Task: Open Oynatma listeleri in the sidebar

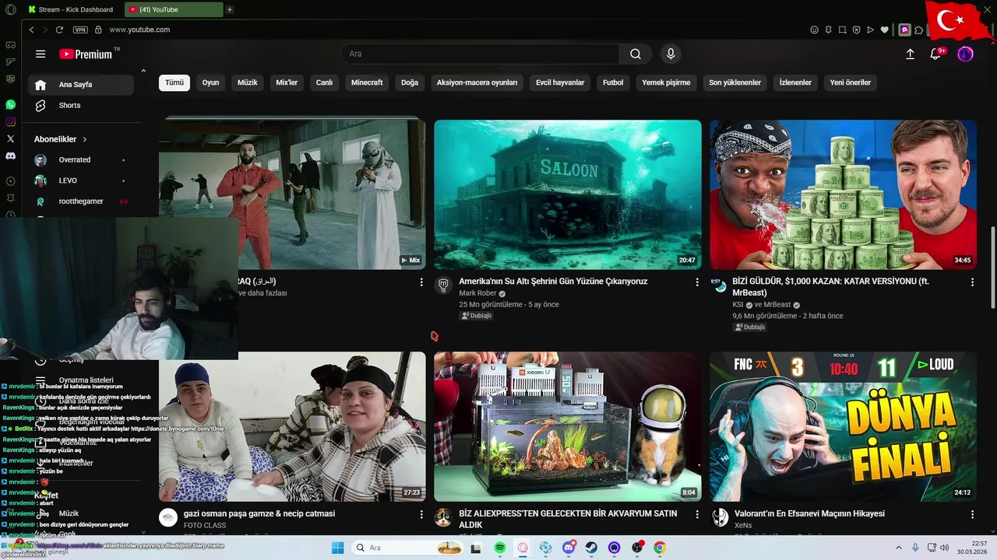Action: point(86,380)
